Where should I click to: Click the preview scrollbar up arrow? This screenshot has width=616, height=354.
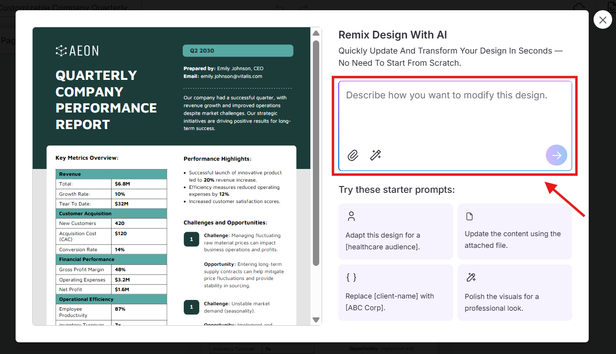[x=316, y=33]
